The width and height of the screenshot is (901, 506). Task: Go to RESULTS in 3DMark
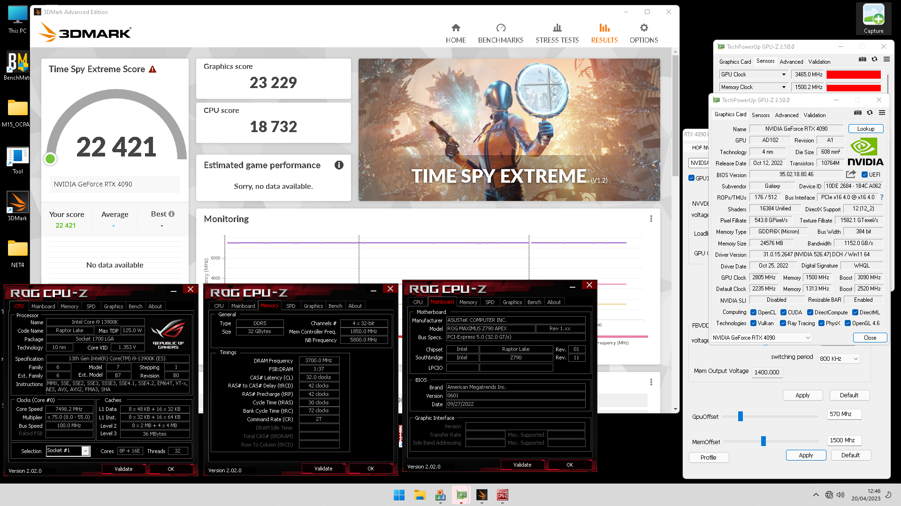coord(604,33)
